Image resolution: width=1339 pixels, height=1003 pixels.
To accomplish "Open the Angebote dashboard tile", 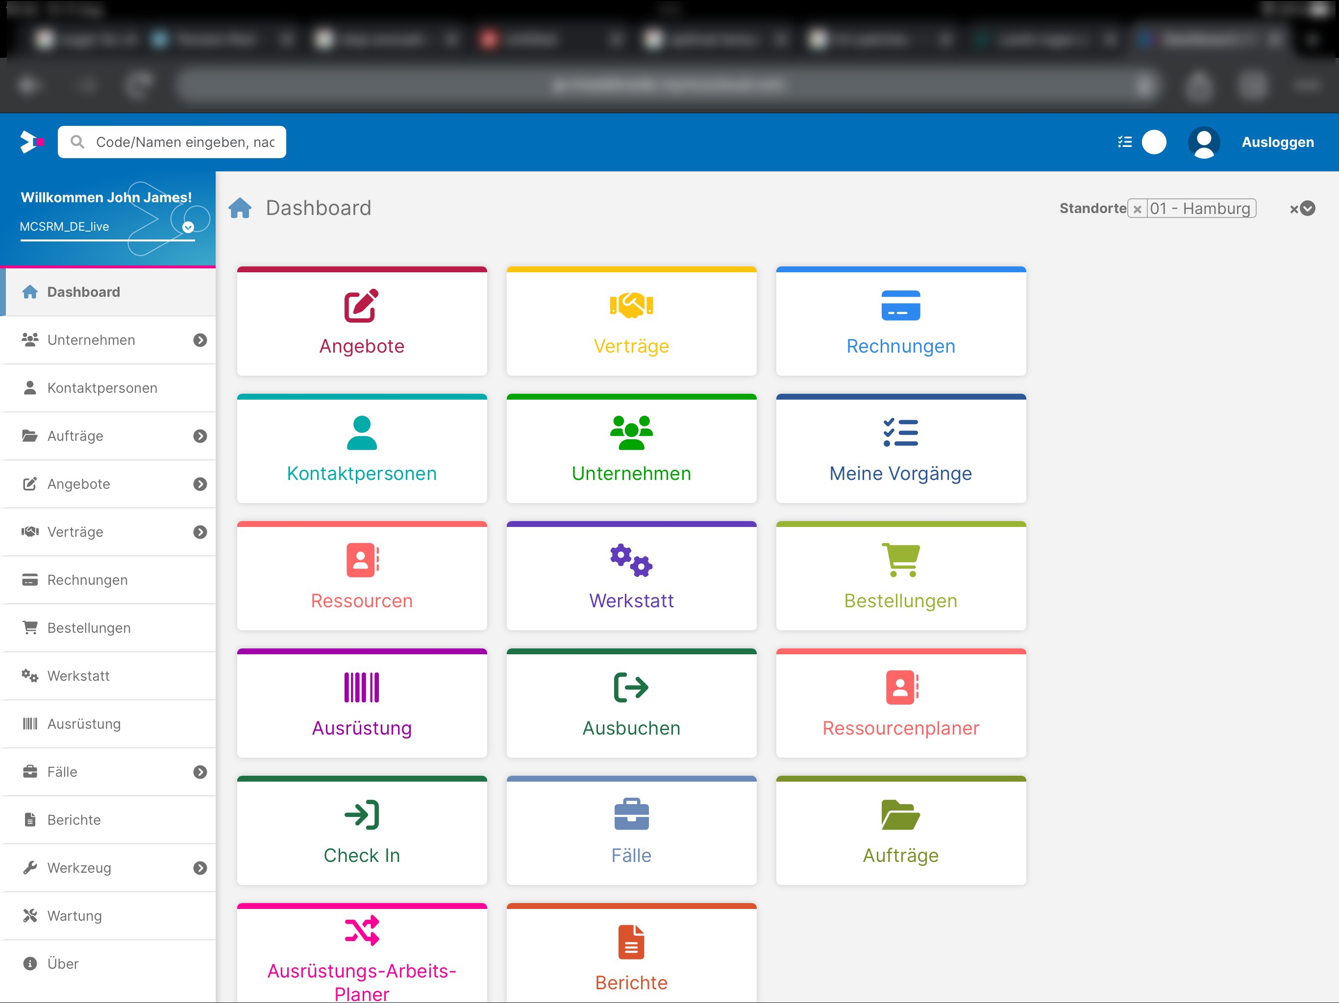I will 361,322.
